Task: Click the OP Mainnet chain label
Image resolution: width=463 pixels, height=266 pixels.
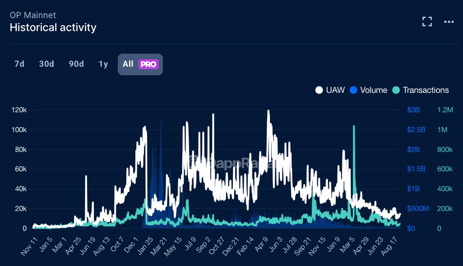Action: [x=33, y=15]
